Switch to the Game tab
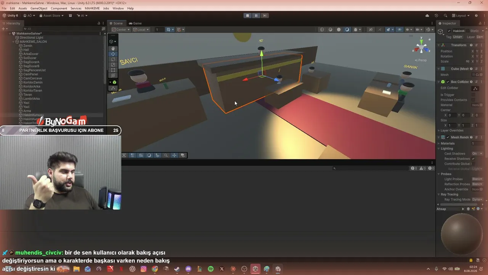This screenshot has height=275, width=488. click(135, 23)
